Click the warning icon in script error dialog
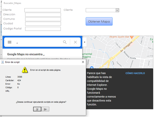 pos(25,70)
